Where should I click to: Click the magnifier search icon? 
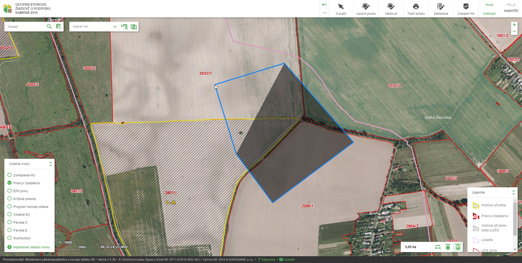[x=49, y=26]
